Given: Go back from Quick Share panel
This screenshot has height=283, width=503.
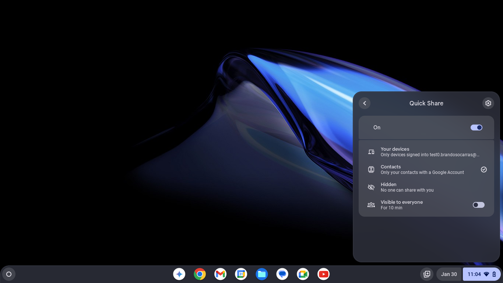Looking at the screenshot, I should 365,103.
